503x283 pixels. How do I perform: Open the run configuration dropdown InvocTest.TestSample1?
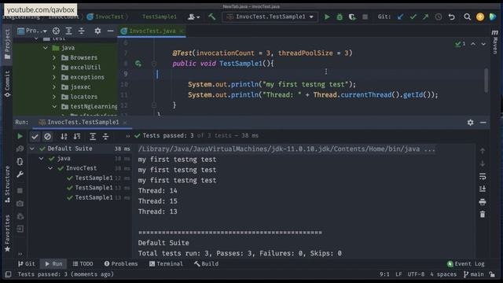tap(270, 17)
